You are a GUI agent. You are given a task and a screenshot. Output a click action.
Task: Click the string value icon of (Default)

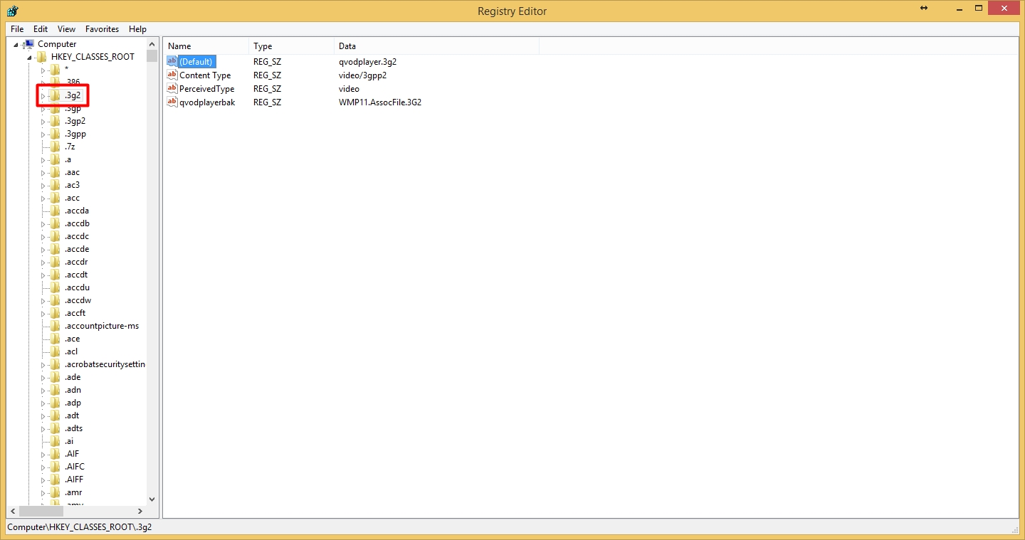tap(172, 61)
